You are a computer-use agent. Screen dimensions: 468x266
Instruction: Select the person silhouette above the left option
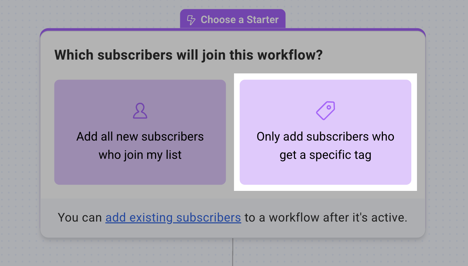[140, 110]
